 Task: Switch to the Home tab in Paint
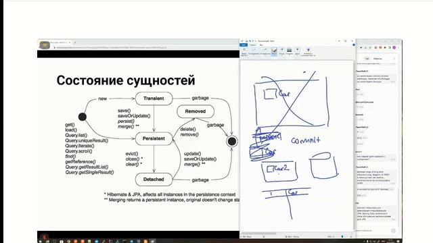[252, 45]
